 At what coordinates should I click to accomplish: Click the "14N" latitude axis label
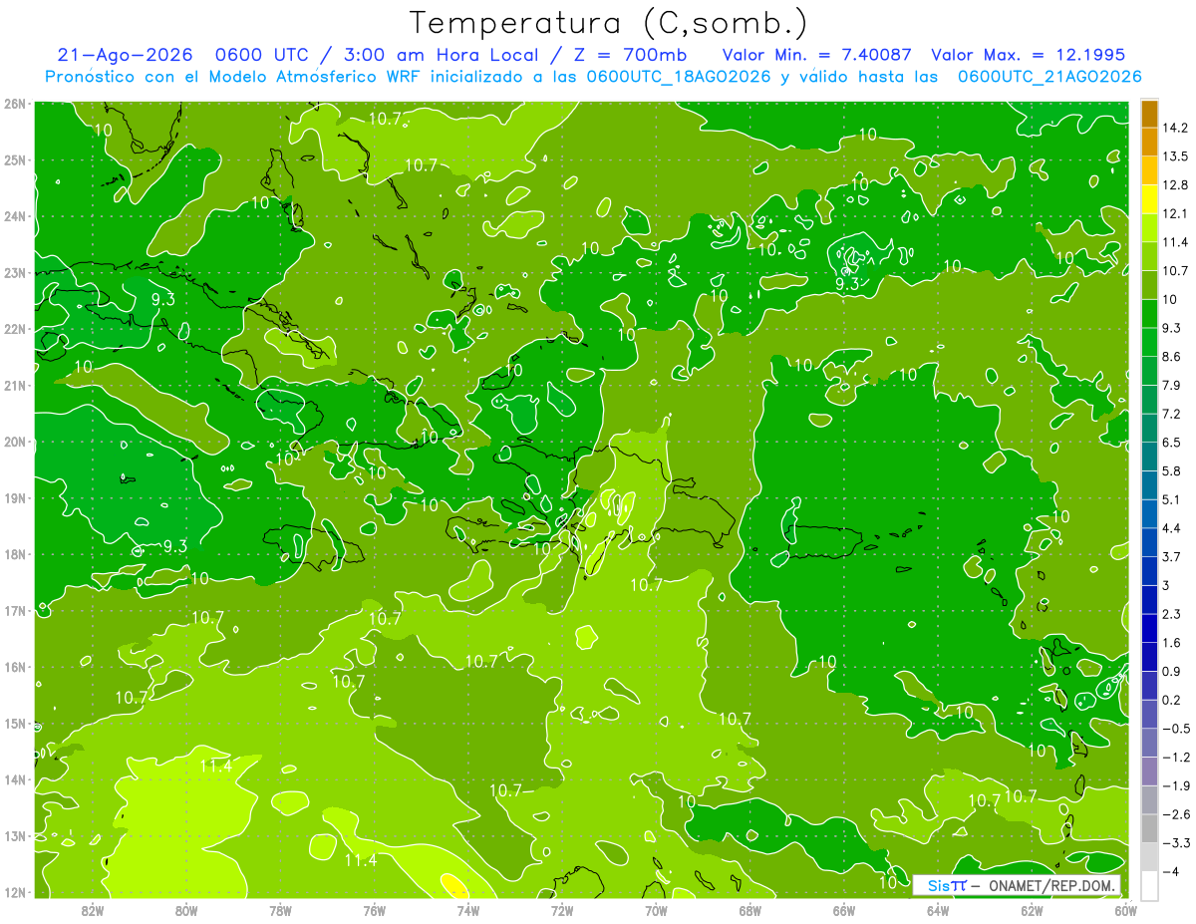(14, 779)
